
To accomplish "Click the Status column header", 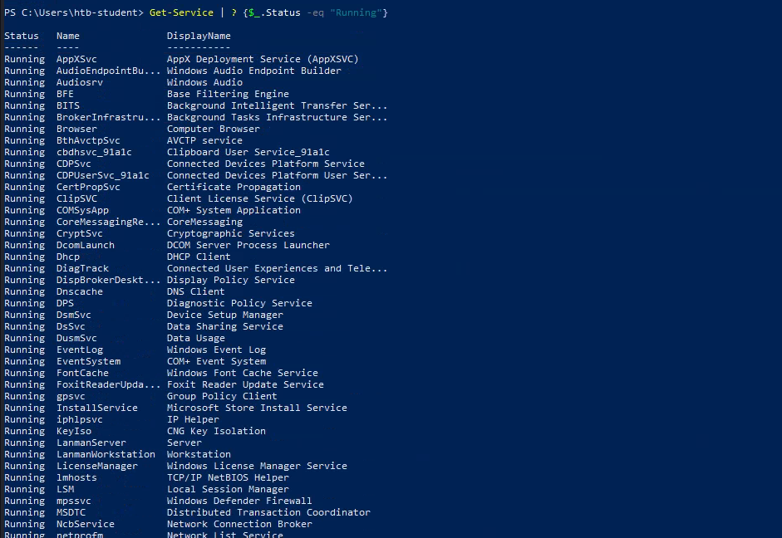I will 22,36.
